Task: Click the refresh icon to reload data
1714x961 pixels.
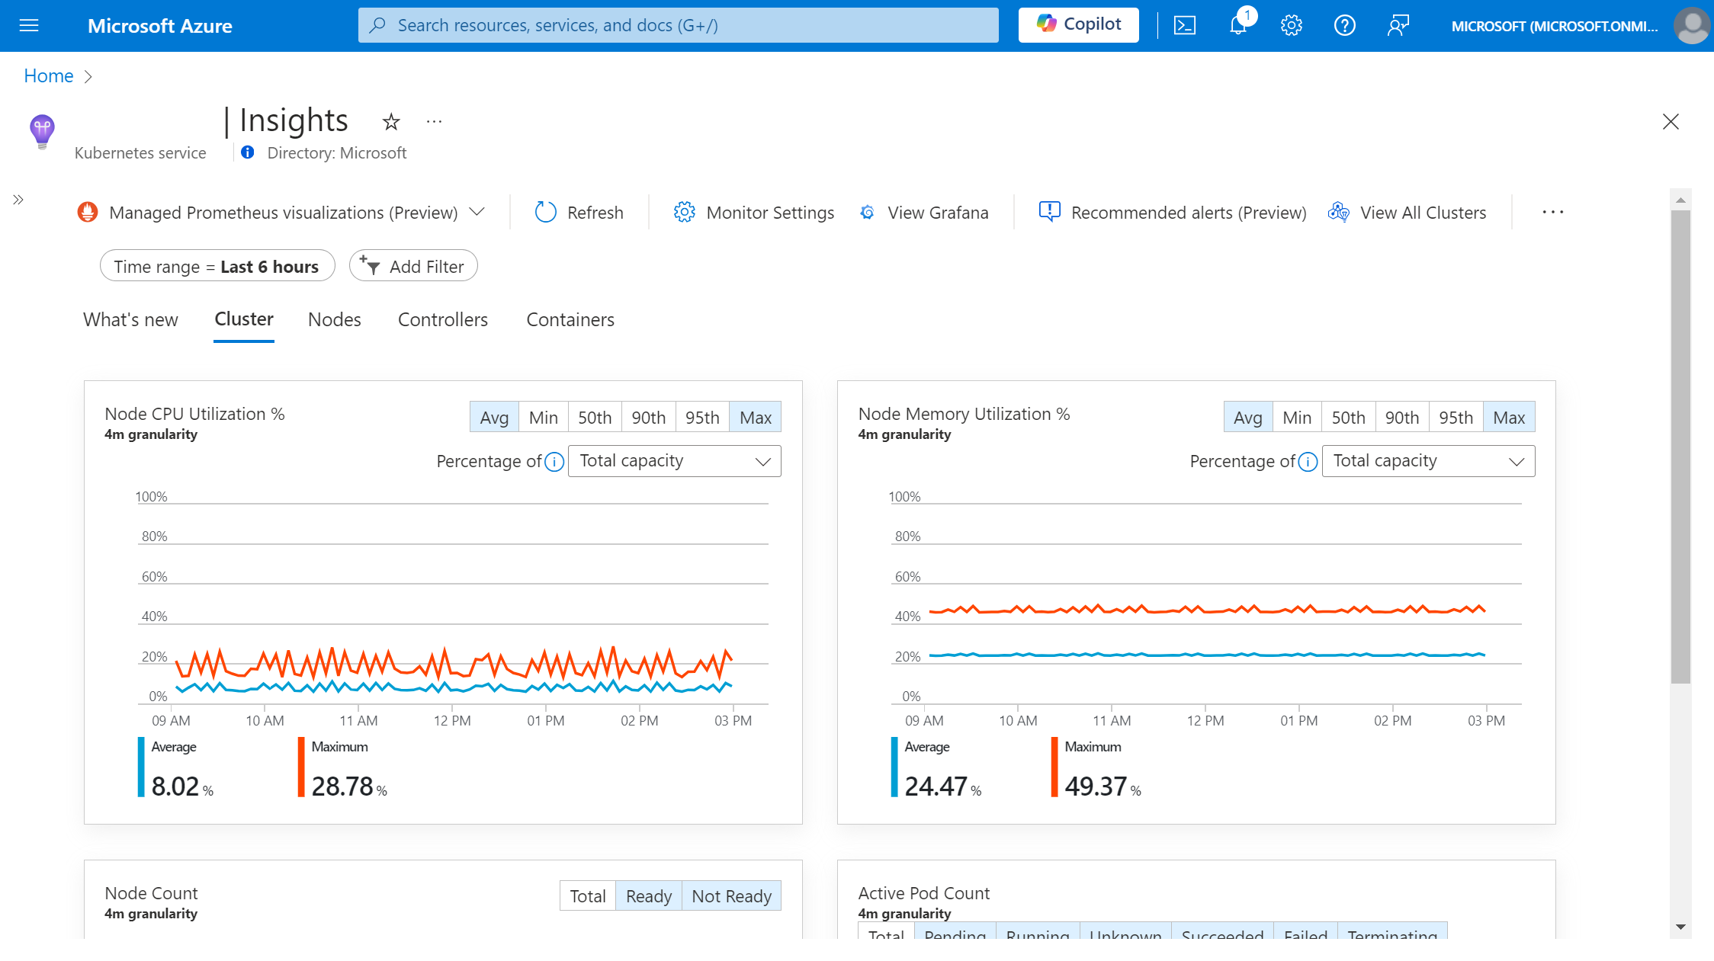Action: pos(545,212)
